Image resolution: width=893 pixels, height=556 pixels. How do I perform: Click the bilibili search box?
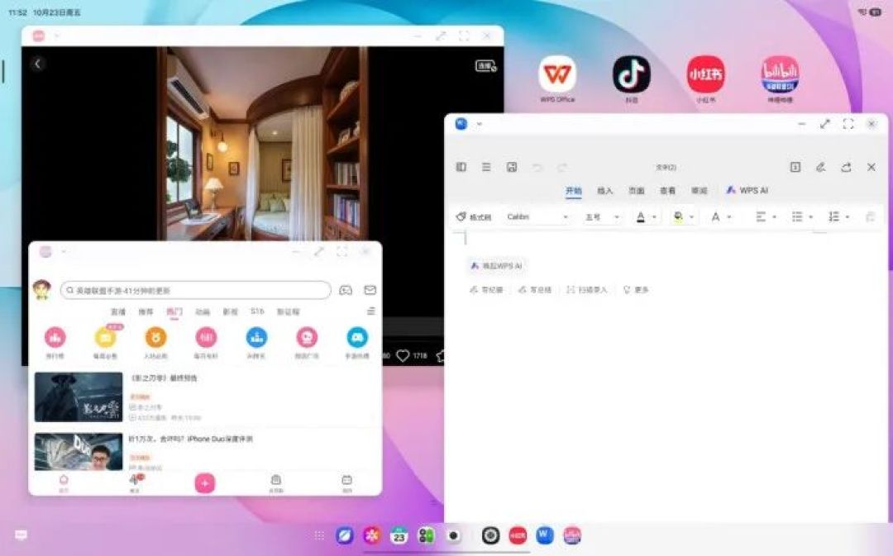coord(195,290)
